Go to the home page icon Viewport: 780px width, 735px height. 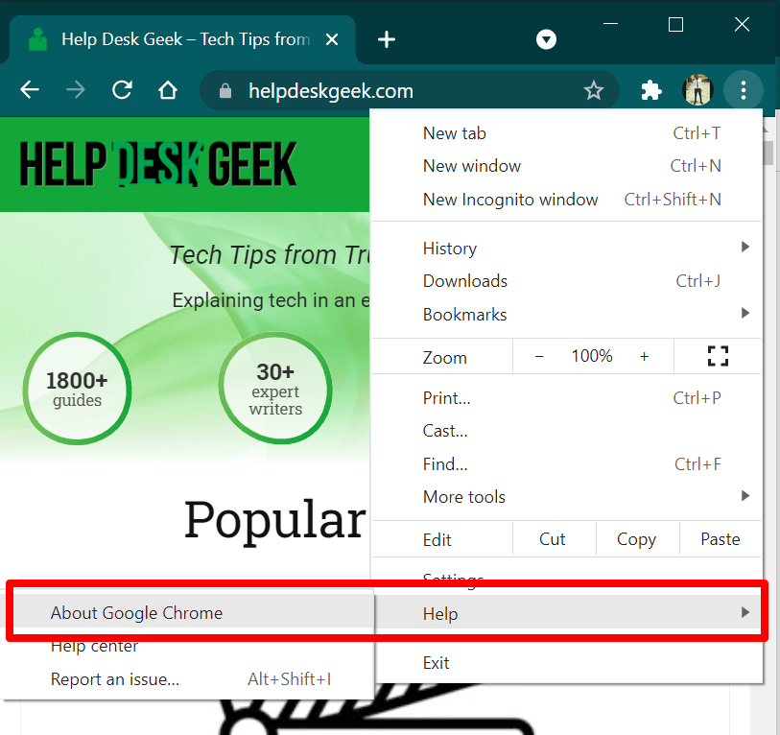tap(168, 91)
